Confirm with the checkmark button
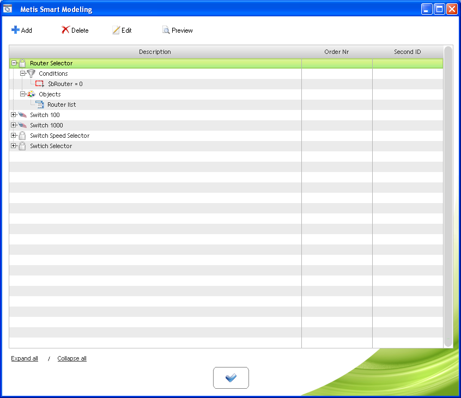Screen dimensions: 461x398 point(230,378)
